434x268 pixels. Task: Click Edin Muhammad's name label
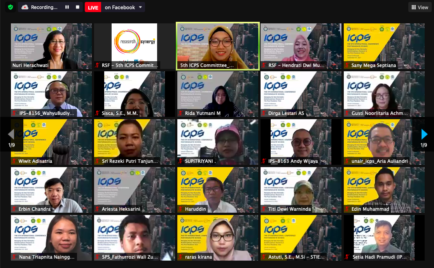click(x=370, y=209)
